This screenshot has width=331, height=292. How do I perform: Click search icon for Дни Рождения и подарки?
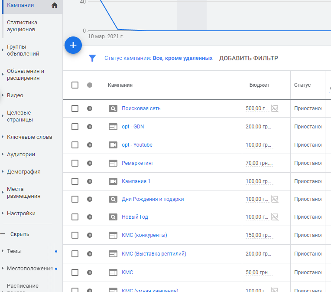pyautogui.click(x=113, y=199)
